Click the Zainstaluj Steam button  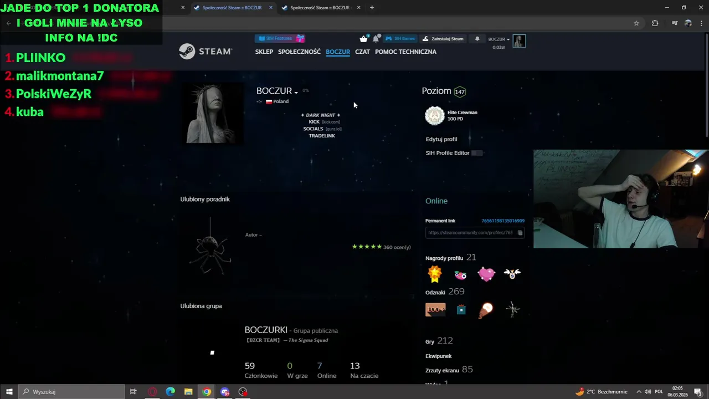[443, 39]
